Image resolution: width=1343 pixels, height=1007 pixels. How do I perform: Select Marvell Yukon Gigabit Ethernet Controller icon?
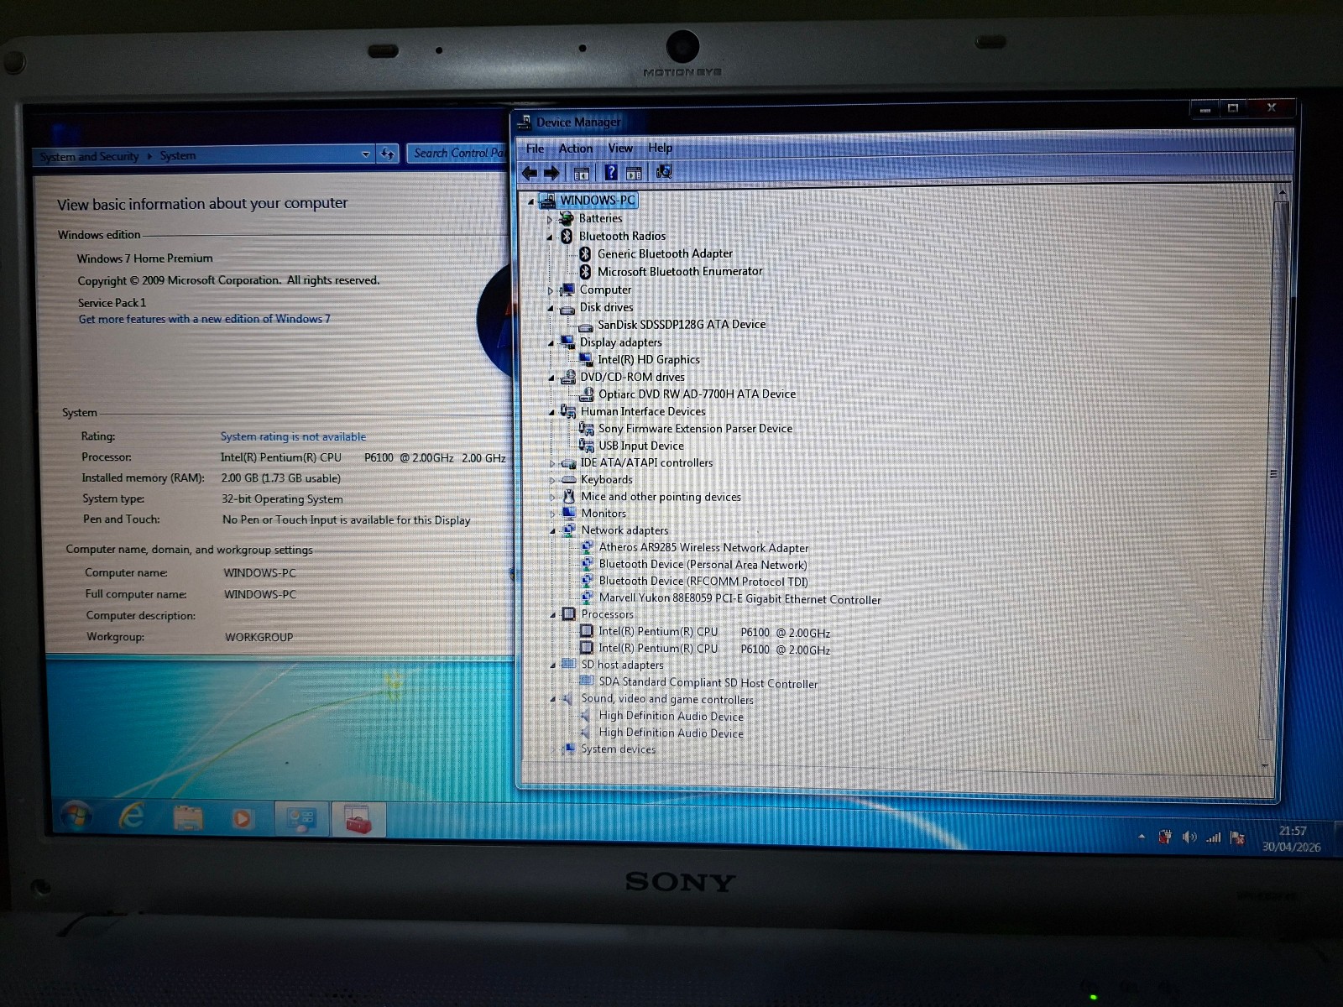[588, 598]
